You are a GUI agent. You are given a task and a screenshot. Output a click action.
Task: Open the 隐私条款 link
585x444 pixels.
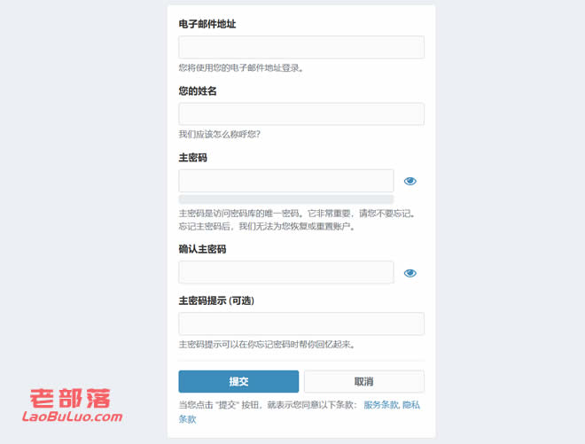pyautogui.click(x=410, y=405)
